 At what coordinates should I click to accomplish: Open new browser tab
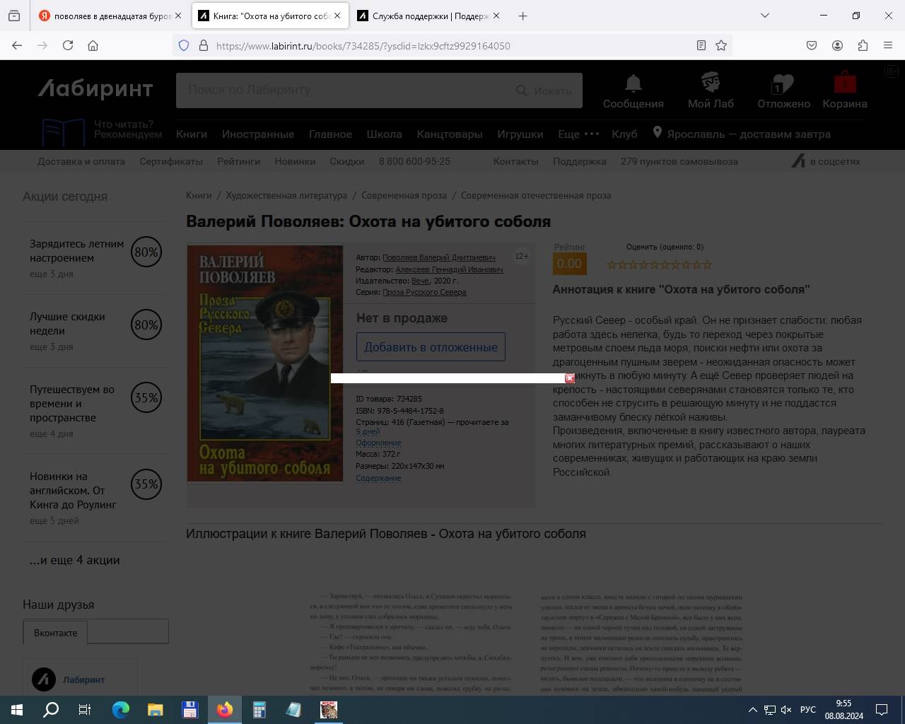pos(522,16)
